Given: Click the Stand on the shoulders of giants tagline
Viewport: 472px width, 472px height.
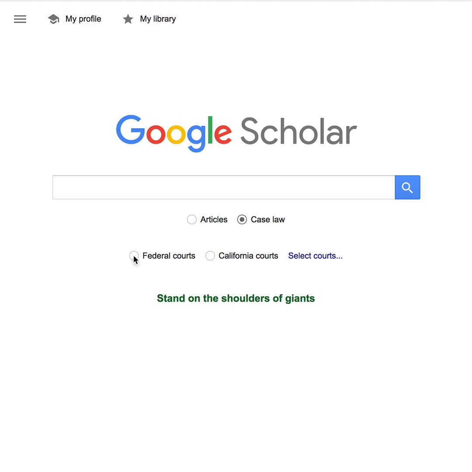Looking at the screenshot, I should coord(236,298).
